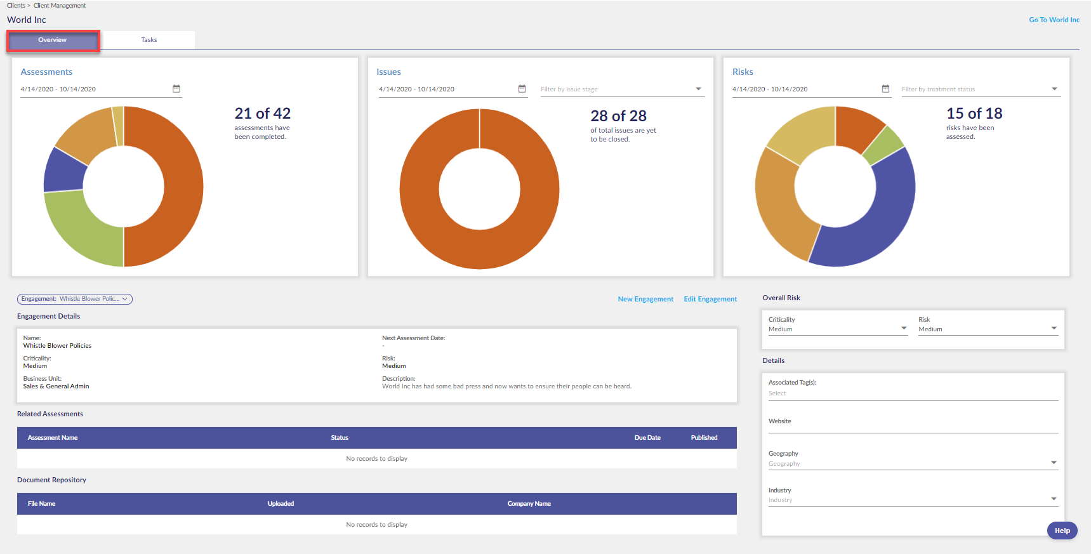Sort by Status column header
Screen dimensions: 1091x554
point(340,438)
